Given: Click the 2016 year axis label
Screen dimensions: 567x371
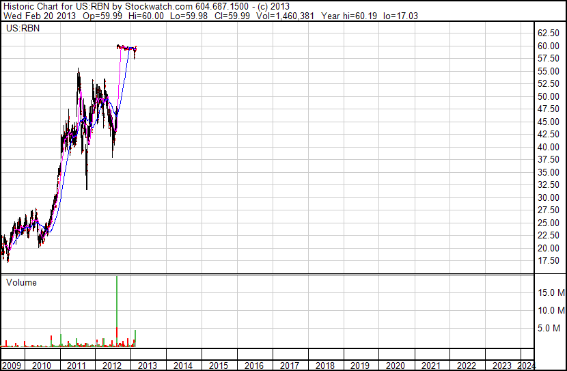Looking at the screenshot, I should [253, 366].
